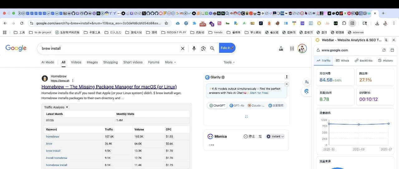Viewport: 399px width, 169px height.
Task: Open Glarity settings gear
Action: pos(223,77)
